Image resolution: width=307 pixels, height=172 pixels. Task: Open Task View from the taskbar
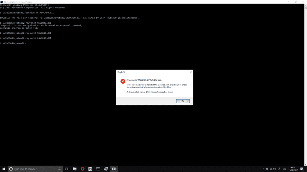[67, 169]
